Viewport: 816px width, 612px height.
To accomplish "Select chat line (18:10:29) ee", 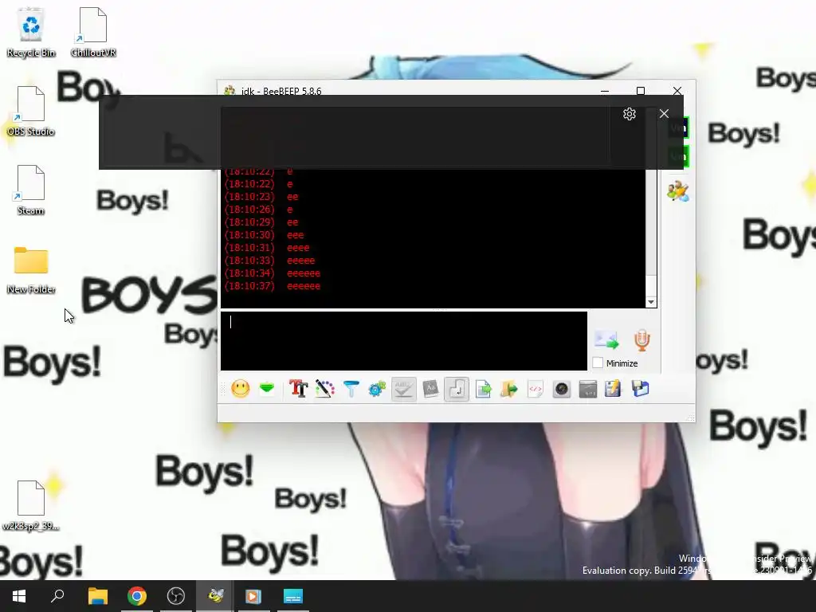I will point(261,222).
